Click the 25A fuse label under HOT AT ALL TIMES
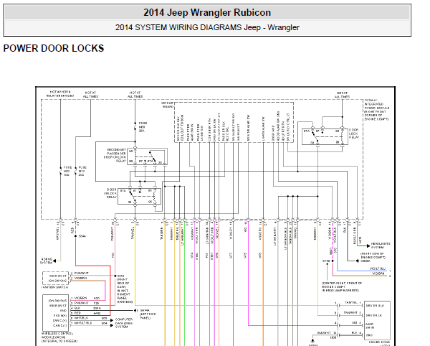 142,131
